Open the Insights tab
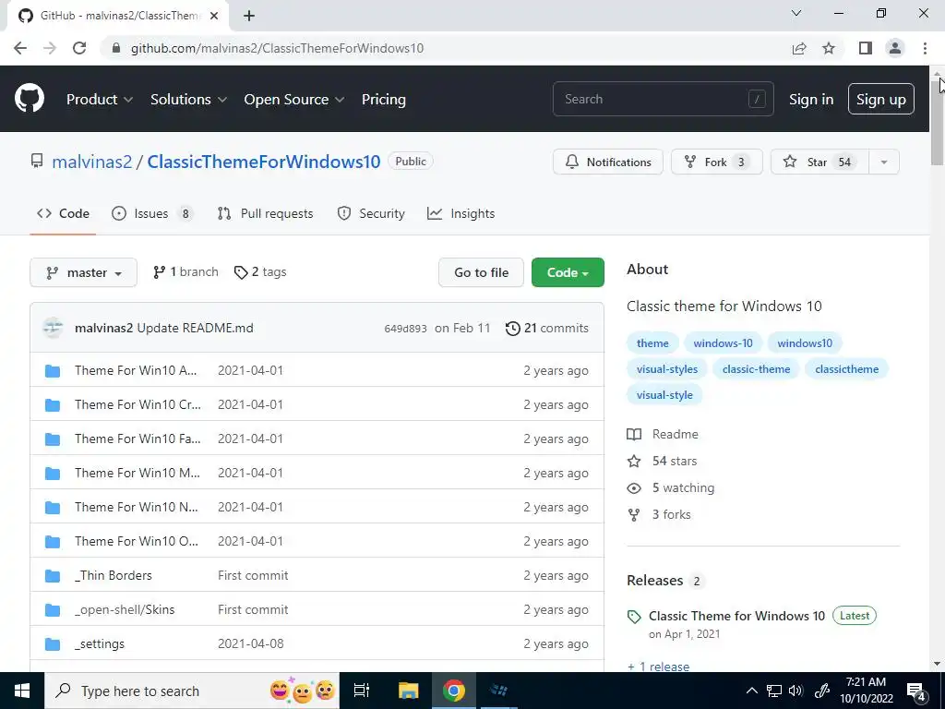The width and height of the screenshot is (945, 709). click(x=461, y=213)
